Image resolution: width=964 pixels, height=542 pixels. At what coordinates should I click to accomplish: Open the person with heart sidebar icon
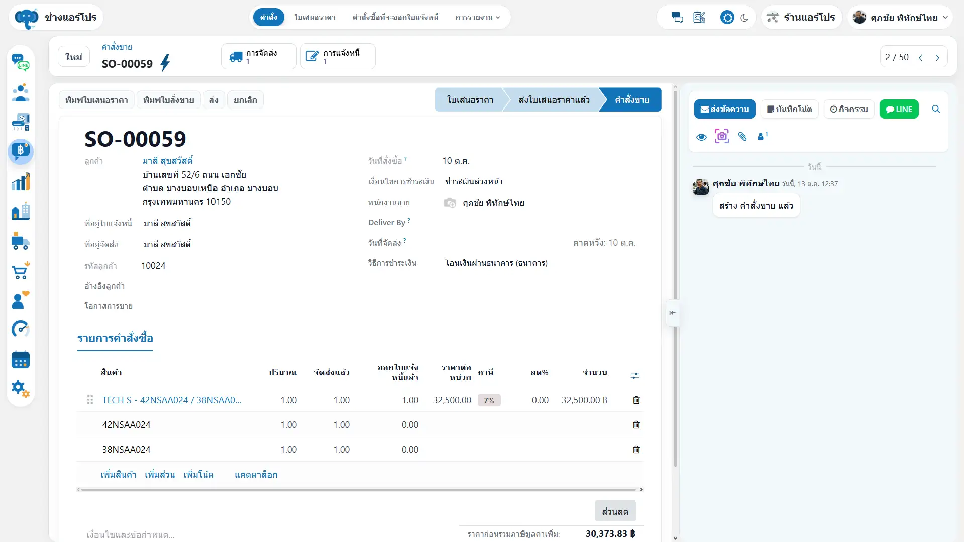20,300
